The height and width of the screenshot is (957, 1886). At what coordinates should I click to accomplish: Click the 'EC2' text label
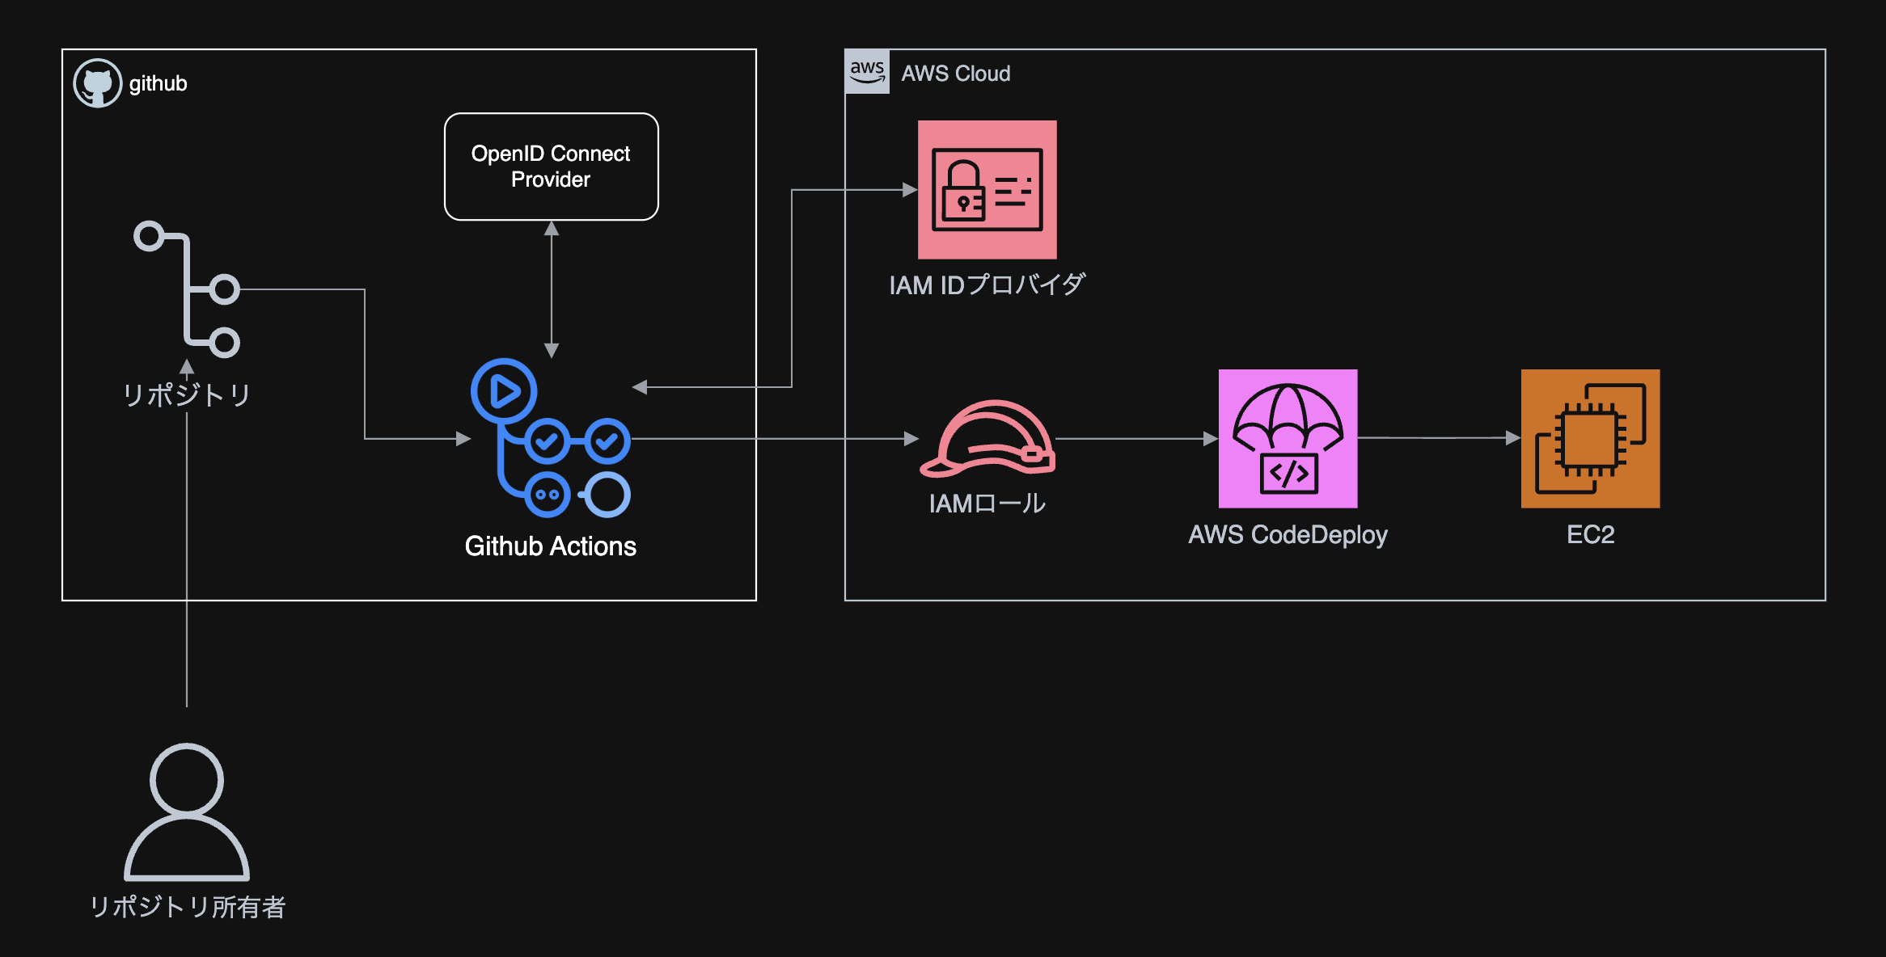coord(1590,535)
